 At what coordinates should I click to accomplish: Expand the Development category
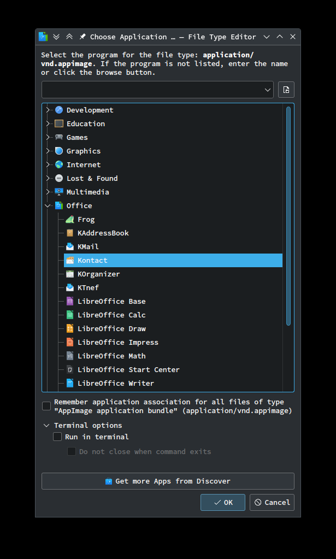48,110
